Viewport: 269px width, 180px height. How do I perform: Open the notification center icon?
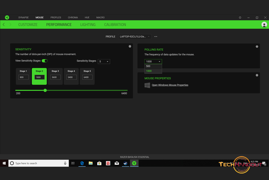pyautogui.click(x=264, y=163)
